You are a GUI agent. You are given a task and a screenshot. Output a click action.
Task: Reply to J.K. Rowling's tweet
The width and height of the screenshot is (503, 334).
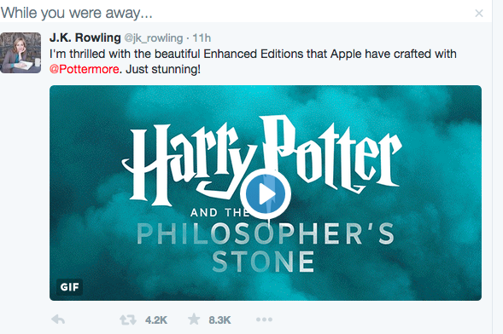click(58, 320)
